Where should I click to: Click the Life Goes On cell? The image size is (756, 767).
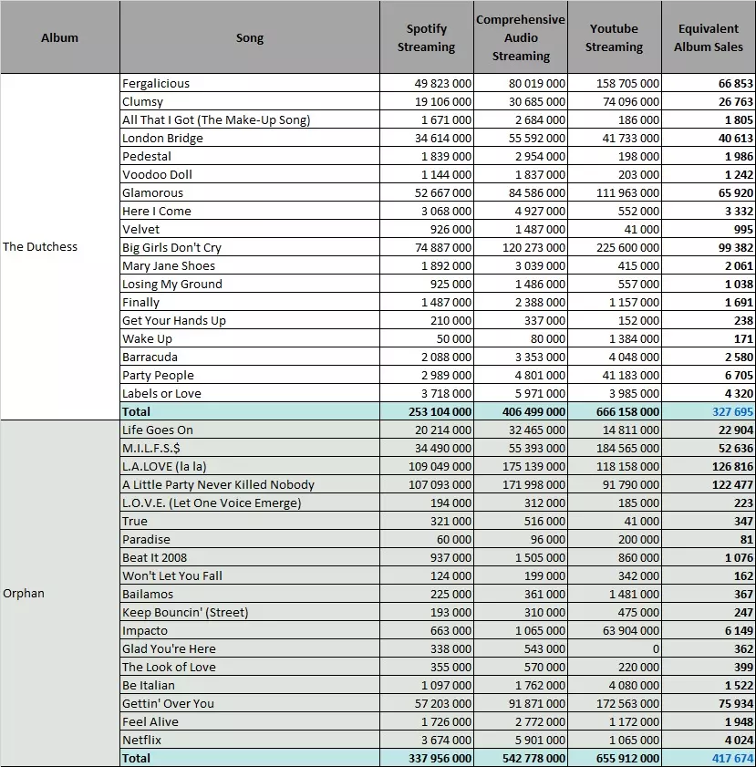(249, 430)
